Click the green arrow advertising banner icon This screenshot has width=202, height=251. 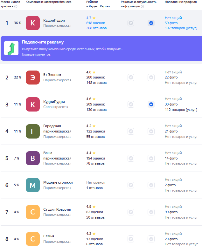[11, 48]
